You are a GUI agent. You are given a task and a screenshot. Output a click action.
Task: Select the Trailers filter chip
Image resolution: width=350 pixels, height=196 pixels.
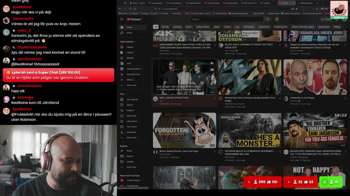pos(227,27)
